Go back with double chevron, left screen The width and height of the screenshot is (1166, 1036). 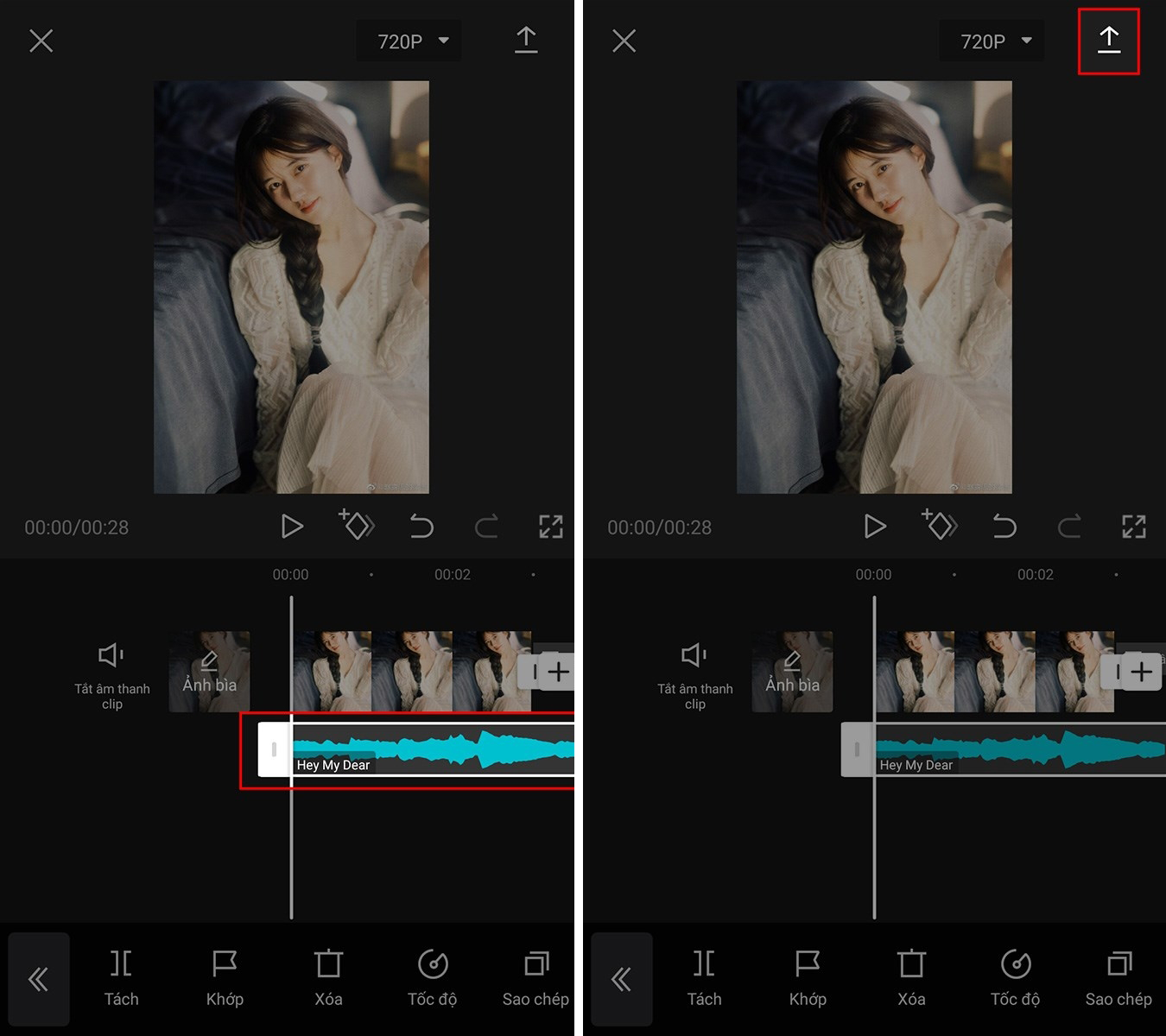pos(39,979)
